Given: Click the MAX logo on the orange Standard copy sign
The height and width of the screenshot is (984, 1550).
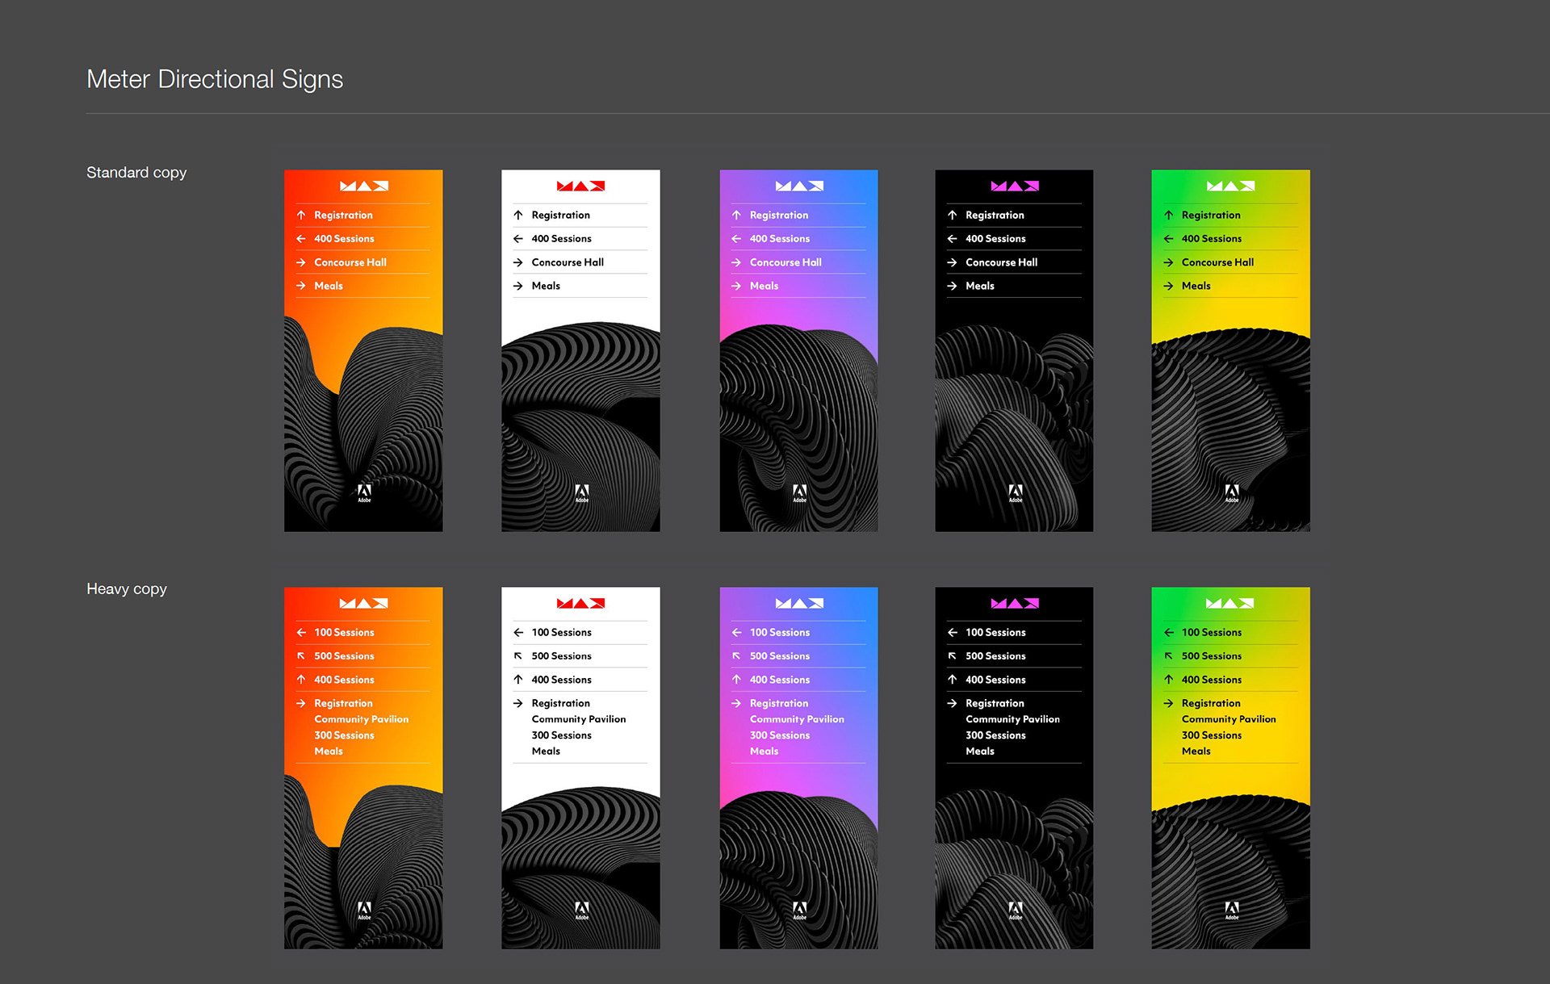Looking at the screenshot, I should click(x=364, y=186).
